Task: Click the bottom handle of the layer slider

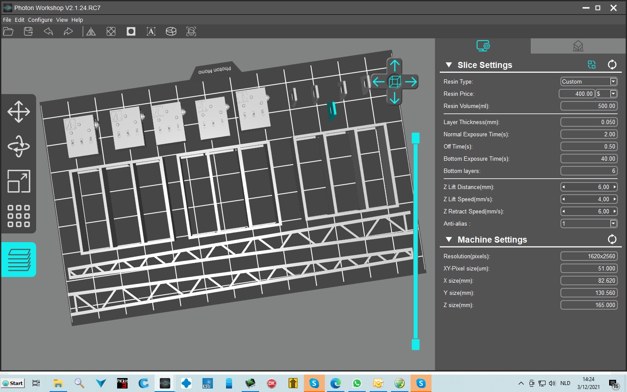Action: pos(415,345)
